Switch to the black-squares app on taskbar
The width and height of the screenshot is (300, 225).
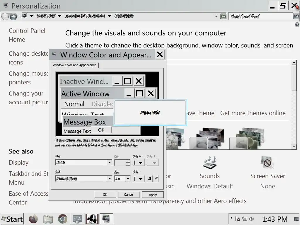pyautogui.click(x=92, y=219)
